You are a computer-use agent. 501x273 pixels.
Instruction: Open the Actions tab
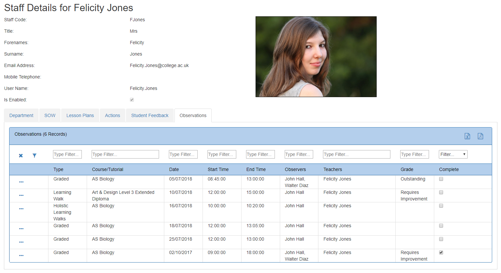tap(113, 115)
